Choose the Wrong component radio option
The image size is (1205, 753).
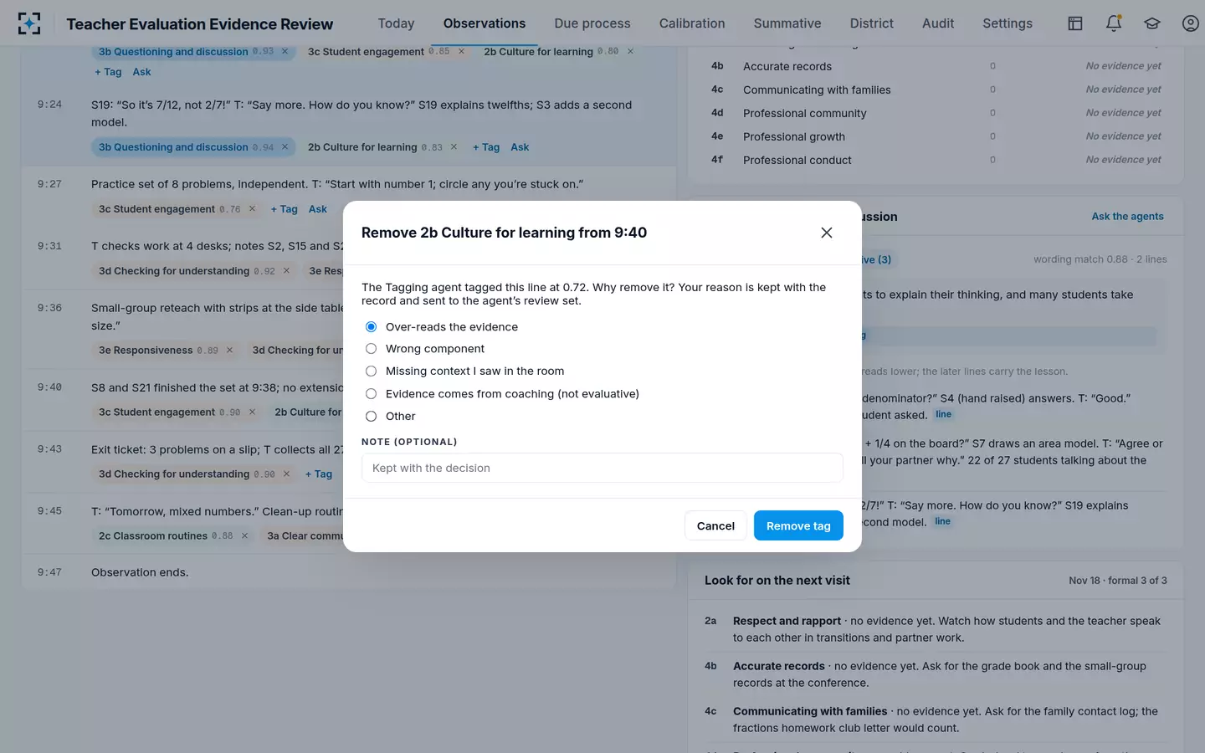point(371,349)
